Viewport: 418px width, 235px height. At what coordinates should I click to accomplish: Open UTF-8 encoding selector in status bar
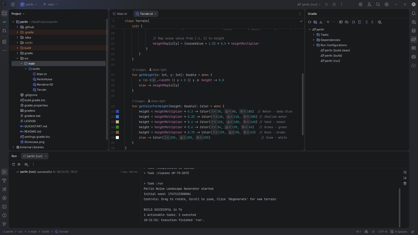pos(382,232)
